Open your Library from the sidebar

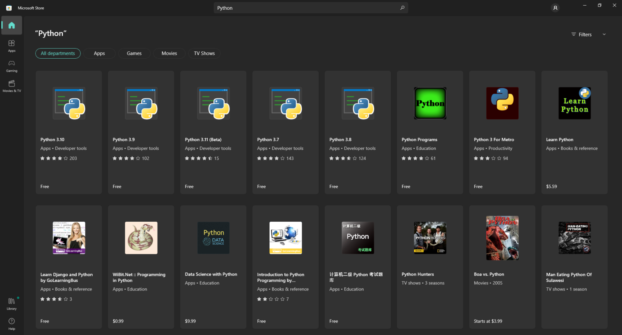point(11,303)
